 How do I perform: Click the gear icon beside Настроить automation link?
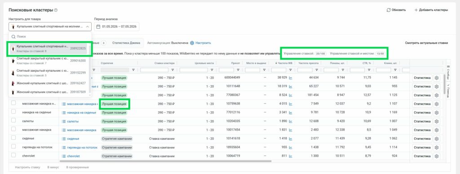coord(192,43)
